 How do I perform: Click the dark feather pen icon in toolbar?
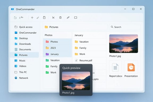pyautogui.click(x=68, y=18)
